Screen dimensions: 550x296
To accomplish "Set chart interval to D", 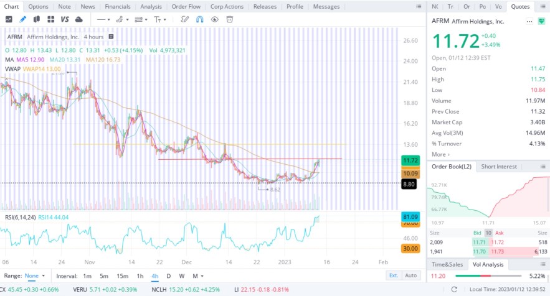I will [168, 276].
